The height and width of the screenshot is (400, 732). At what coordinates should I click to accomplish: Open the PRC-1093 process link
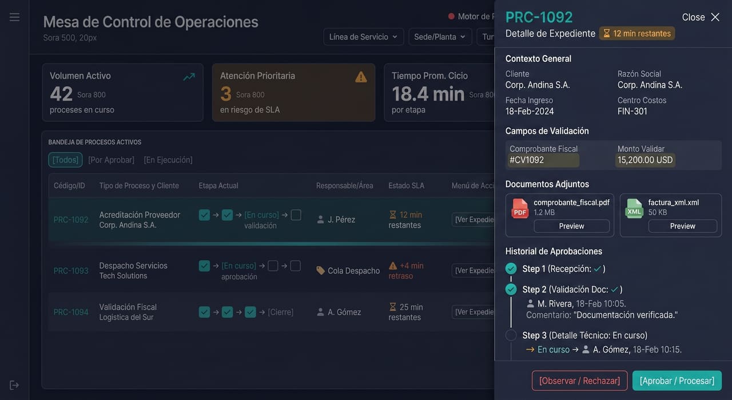71,271
